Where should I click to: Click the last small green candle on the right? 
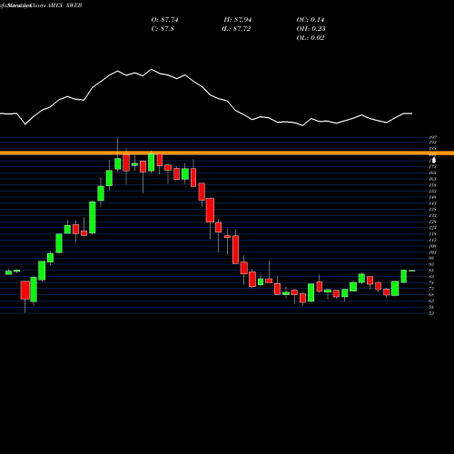[x=412, y=271]
